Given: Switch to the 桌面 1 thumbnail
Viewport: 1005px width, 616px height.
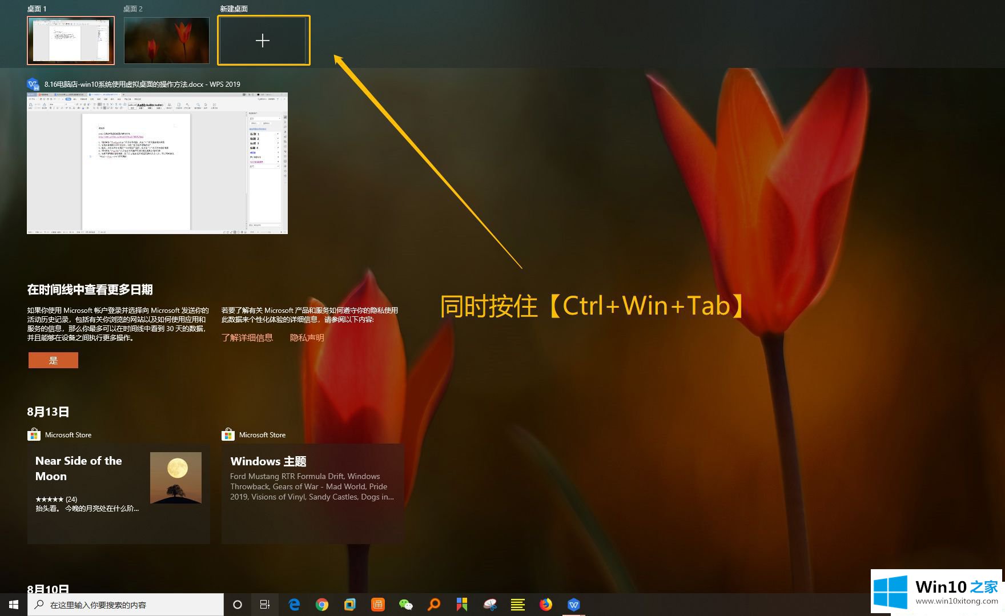Looking at the screenshot, I should 71,40.
